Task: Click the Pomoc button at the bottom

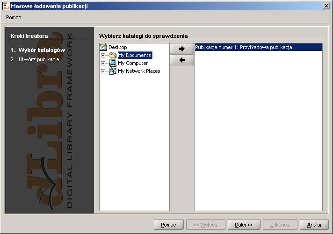Action: (169, 225)
